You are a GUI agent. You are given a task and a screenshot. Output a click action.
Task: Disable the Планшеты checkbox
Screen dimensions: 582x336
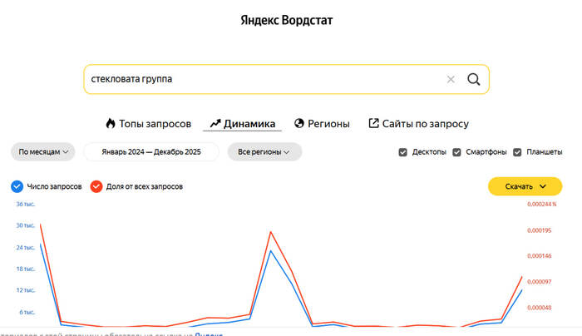click(518, 152)
